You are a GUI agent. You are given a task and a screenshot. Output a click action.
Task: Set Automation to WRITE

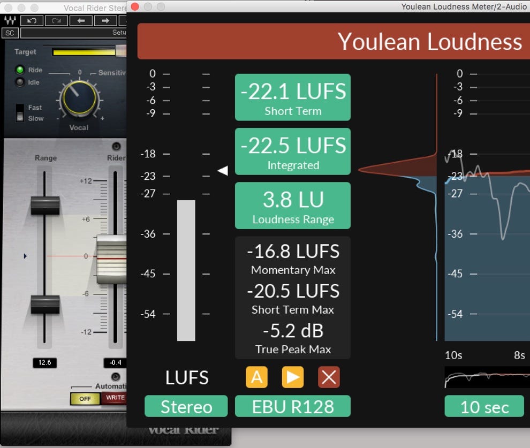pos(114,398)
